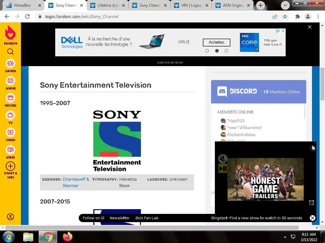Viewport: 325px width, 243px height.
Task: Click the AdChoices icon on the Dell ad
Action: [x=278, y=31]
